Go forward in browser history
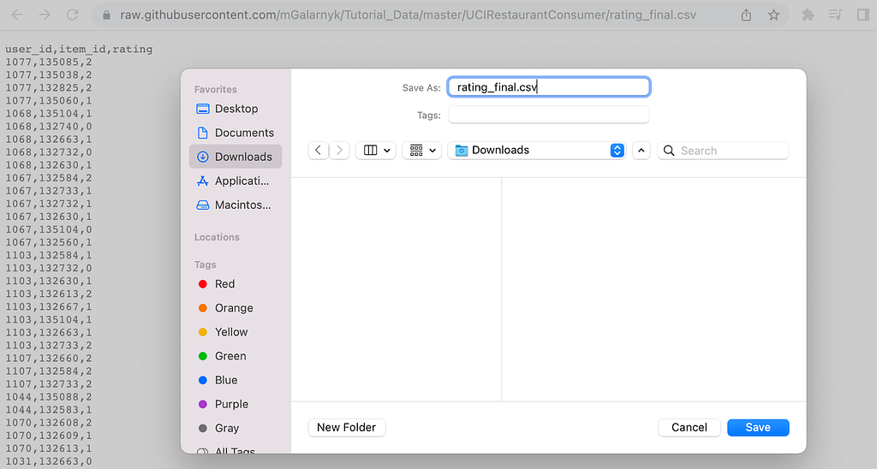This screenshot has height=469, width=877. pyautogui.click(x=45, y=15)
